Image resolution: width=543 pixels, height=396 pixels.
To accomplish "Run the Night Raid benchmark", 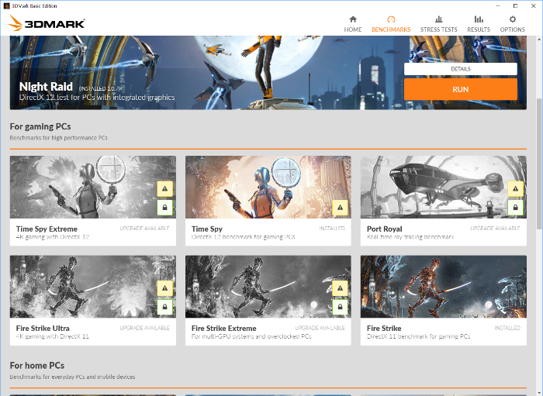I will tap(461, 89).
